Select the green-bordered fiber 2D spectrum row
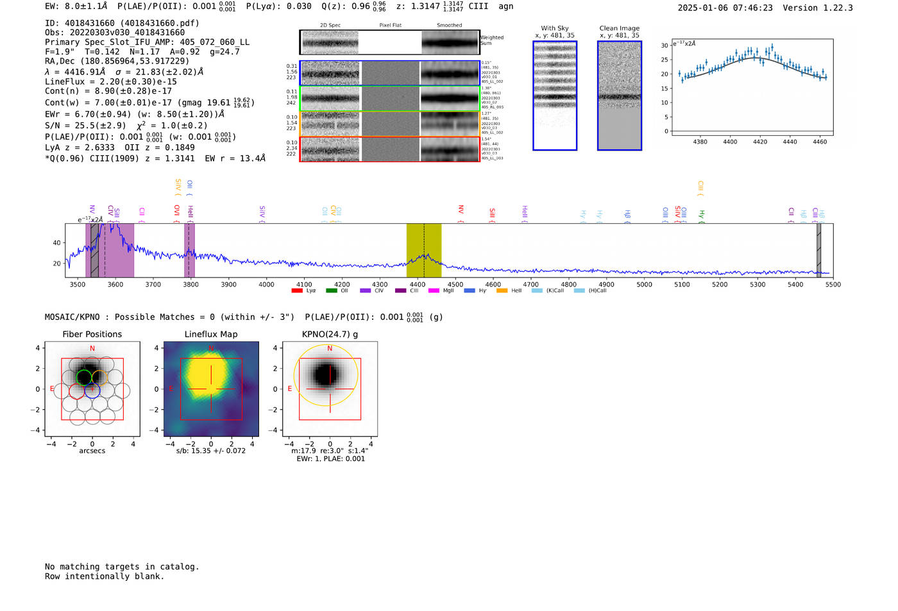This screenshot has width=898, height=611. pyautogui.click(x=389, y=99)
